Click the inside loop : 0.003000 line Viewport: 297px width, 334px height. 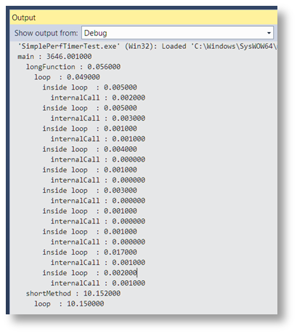pos(89,191)
